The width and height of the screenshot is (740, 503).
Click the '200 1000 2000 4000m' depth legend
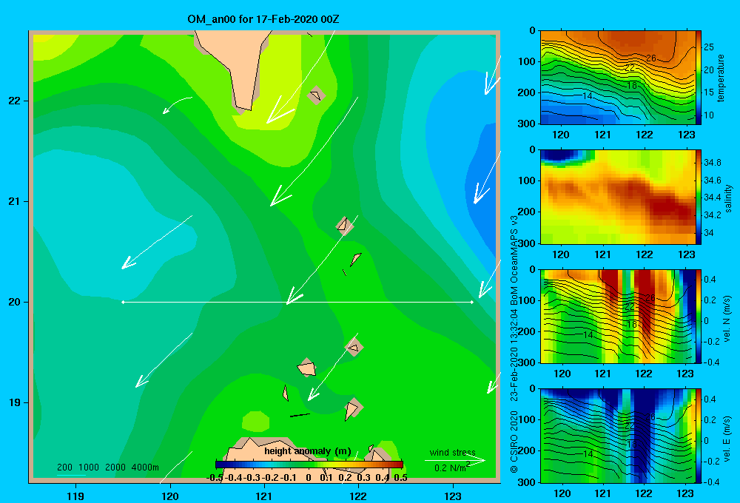click(108, 467)
